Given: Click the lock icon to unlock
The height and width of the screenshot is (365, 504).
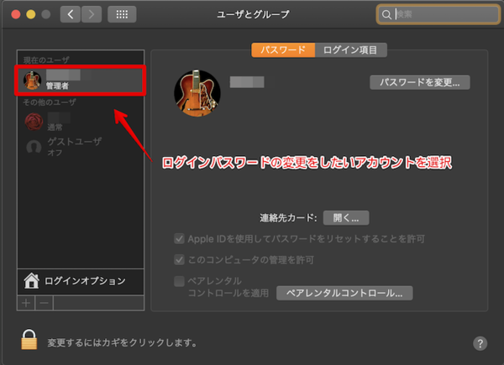Looking at the screenshot, I should coord(29,339).
